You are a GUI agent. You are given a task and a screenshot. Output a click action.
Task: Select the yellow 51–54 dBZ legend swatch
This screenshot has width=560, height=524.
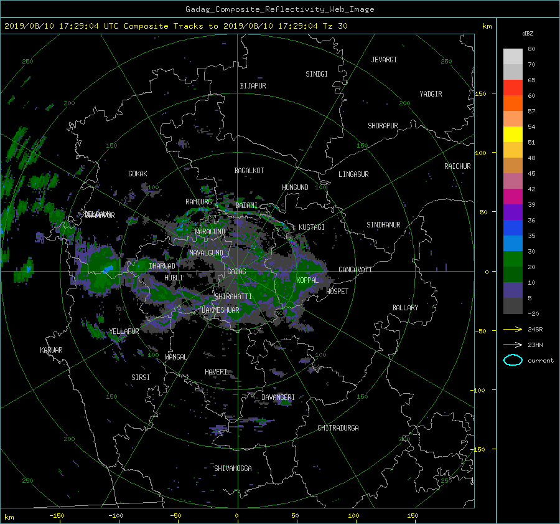click(x=513, y=134)
